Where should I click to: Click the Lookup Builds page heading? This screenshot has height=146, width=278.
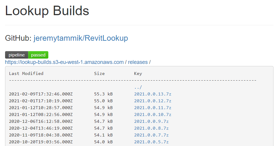coord(47,11)
